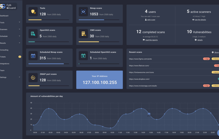Viewport: 219px width, 139px height.
Task: Click the Scheduled OpenVAS scans calendar icon
Action: point(83,56)
